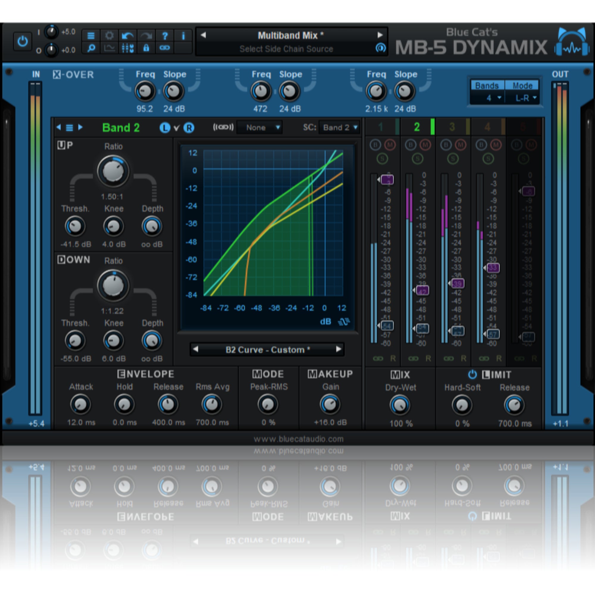The height and width of the screenshot is (595, 595).
Task: Open the help question mark icon
Action: click(165, 36)
